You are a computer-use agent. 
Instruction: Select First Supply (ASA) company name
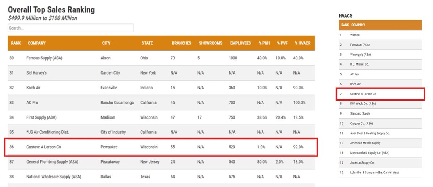click(x=42, y=117)
